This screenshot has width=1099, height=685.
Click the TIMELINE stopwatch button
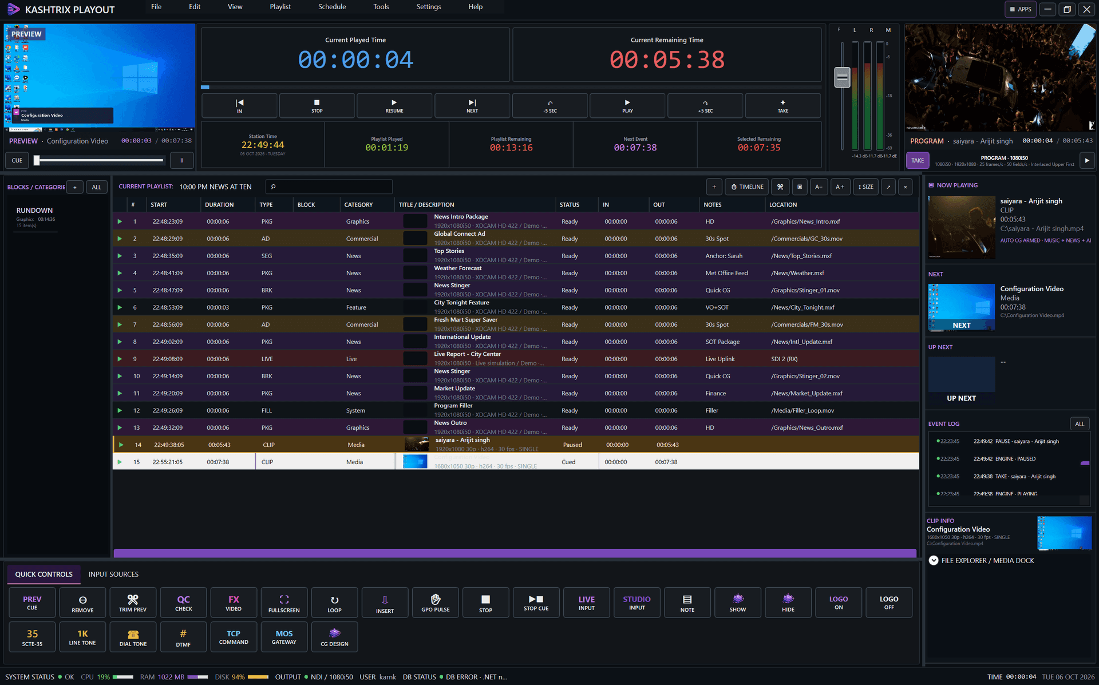746,187
